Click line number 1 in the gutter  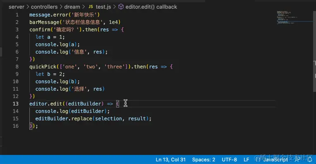(x=17, y=15)
